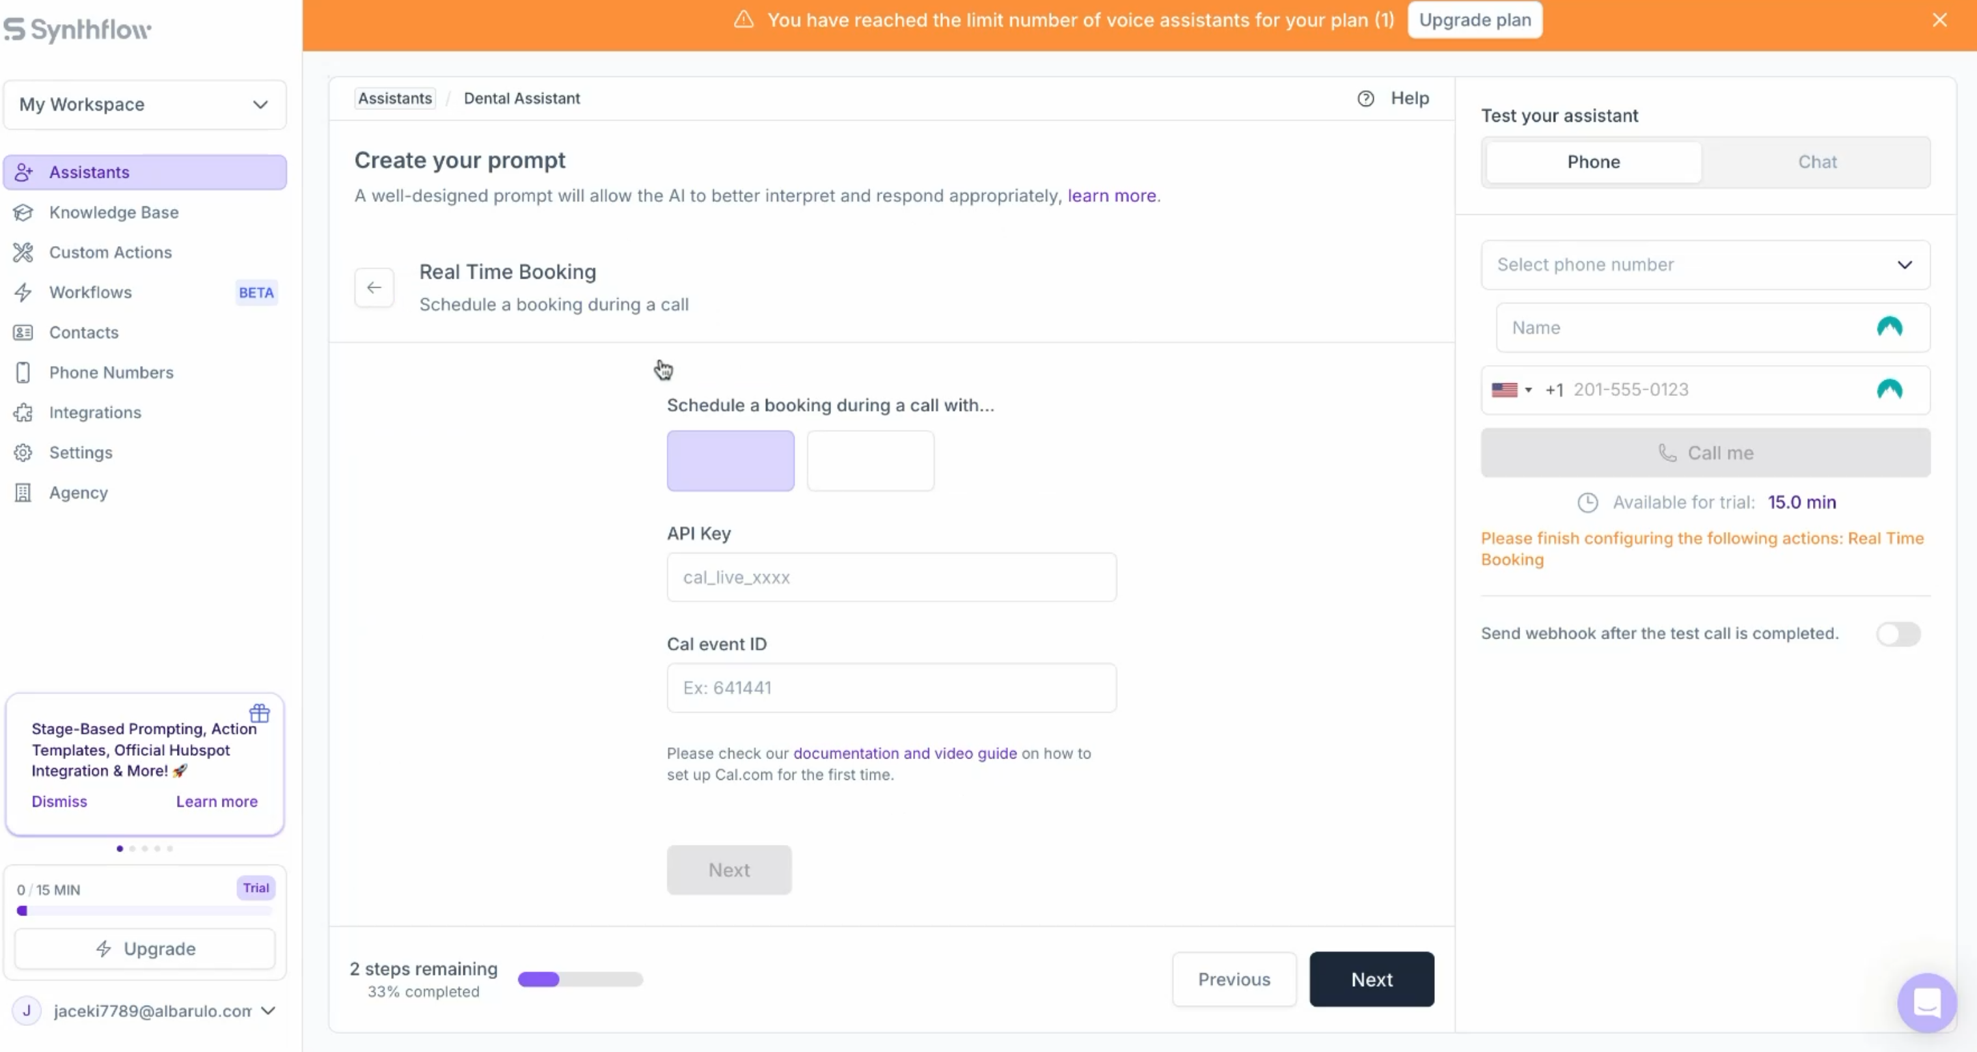Open the chat support bubble
The width and height of the screenshot is (1977, 1052).
coord(1926,1002)
